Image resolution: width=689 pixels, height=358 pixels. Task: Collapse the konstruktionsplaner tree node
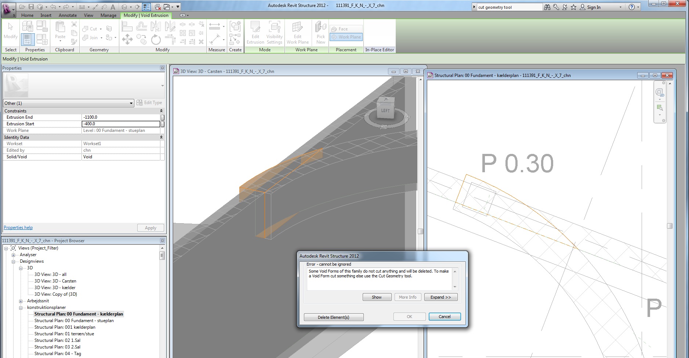coord(21,307)
